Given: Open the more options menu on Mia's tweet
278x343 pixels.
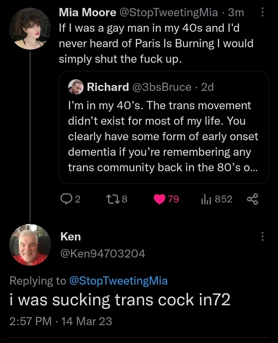Looking at the screenshot, I should coord(262,12).
